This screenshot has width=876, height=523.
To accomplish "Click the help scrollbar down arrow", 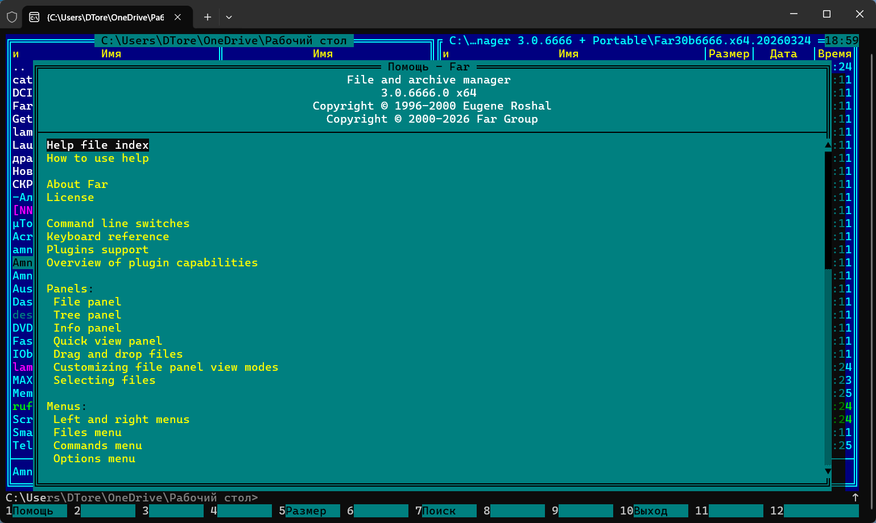I will (828, 471).
